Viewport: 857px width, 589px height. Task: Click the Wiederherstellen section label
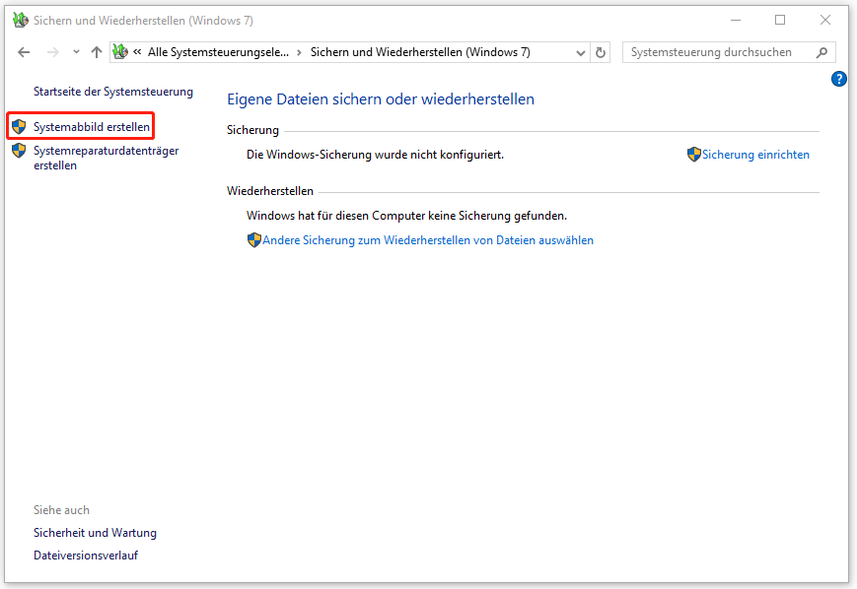tap(270, 191)
